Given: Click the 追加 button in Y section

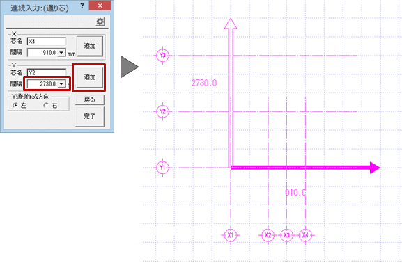Looking at the screenshot, I should pyautogui.click(x=90, y=77).
